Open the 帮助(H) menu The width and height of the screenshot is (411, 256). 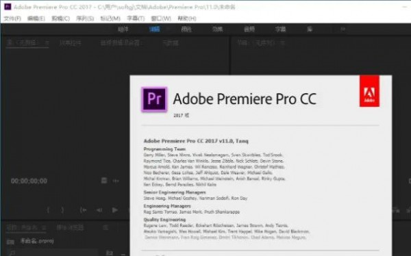click(187, 18)
